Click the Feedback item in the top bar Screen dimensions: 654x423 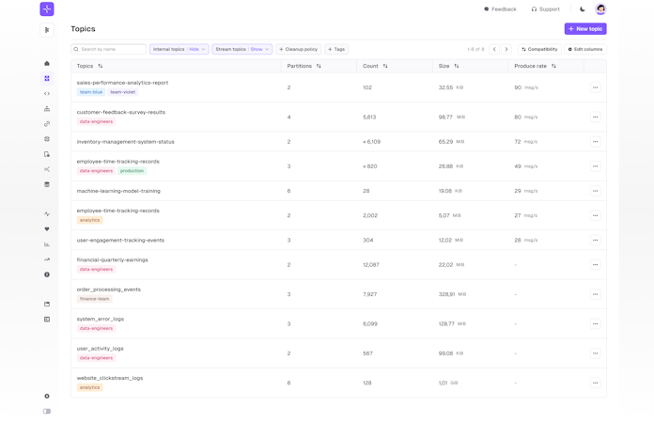tap(500, 9)
